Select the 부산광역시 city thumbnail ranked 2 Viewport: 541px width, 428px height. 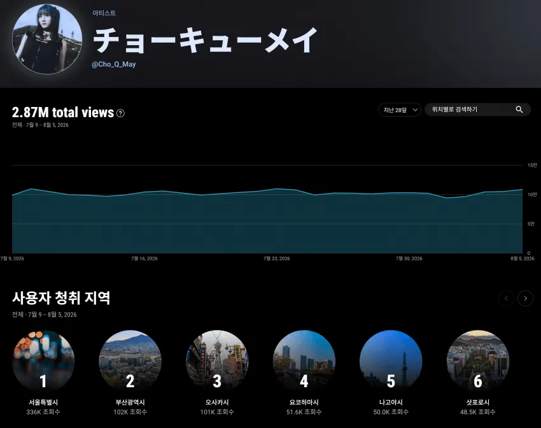coord(130,361)
